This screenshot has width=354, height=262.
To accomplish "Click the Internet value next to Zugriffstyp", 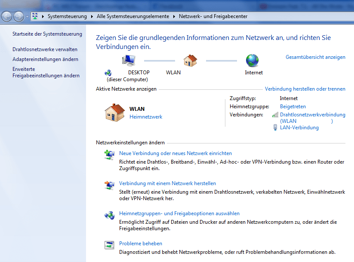I will 289,98.
